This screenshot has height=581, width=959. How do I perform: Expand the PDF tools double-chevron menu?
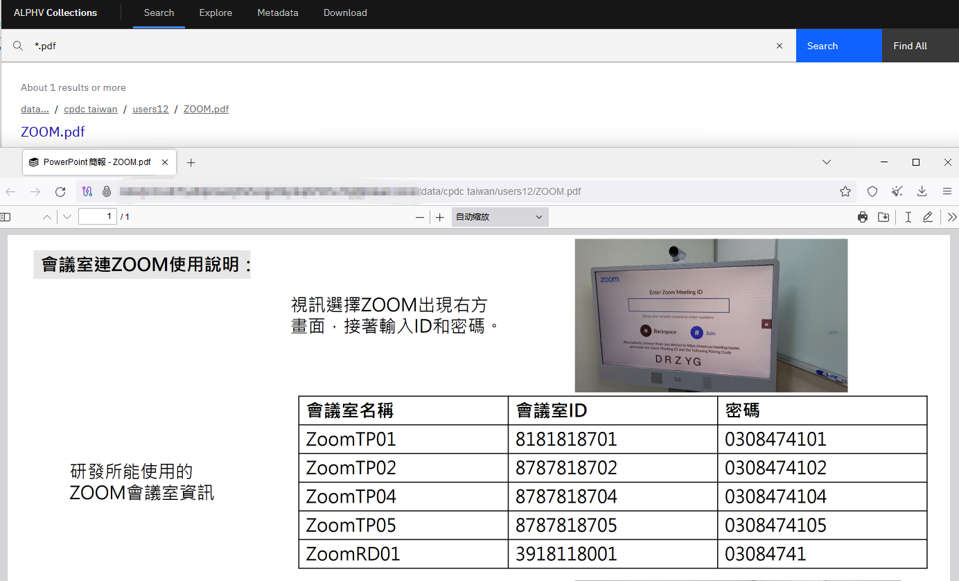pos(952,217)
